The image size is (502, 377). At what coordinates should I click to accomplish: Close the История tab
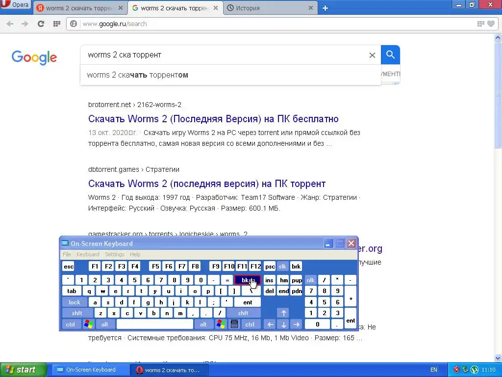tap(310, 8)
